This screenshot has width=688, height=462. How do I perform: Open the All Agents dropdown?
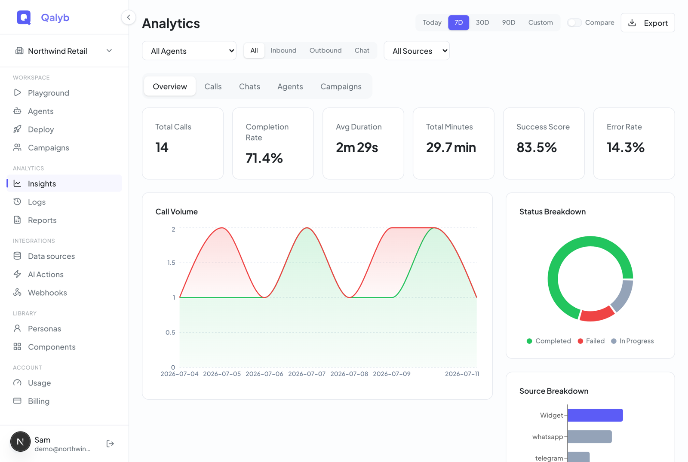pos(189,51)
